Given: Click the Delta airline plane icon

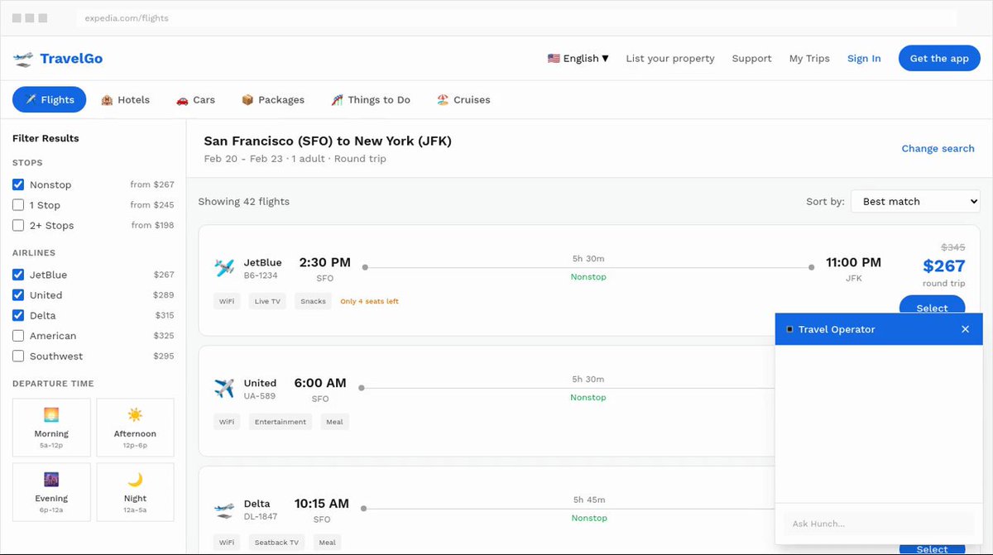Looking at the screenshot, I should [x=224, y=510].
